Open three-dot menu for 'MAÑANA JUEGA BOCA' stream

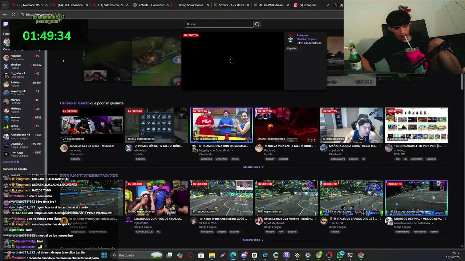pos(380,146)
